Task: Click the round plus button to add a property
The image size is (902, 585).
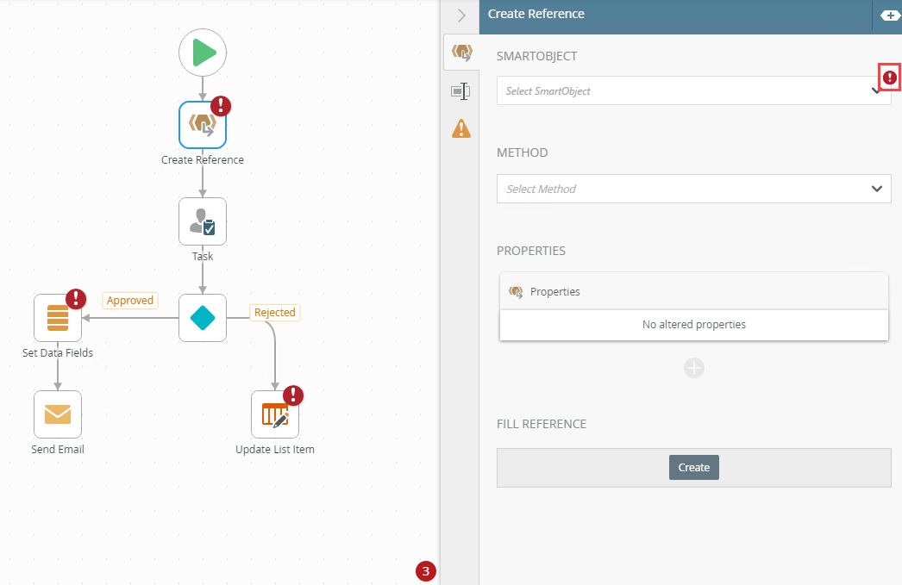Action: click(694, 368)
